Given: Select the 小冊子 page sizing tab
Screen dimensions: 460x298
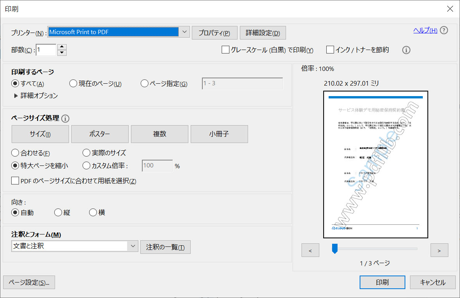Looking at the screenshot, I should tap(219, 134).
